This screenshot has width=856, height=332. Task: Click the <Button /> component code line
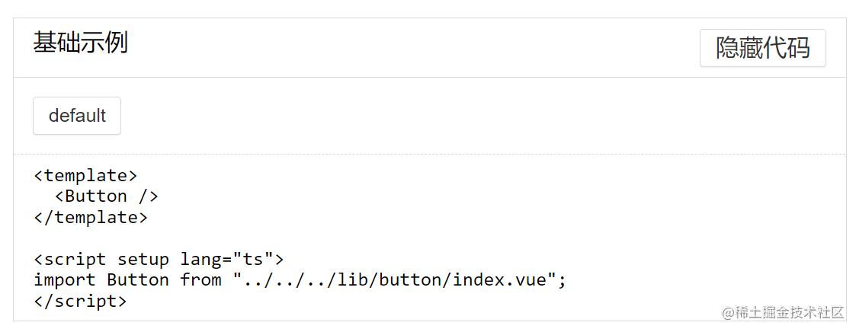tap(106, 196)
